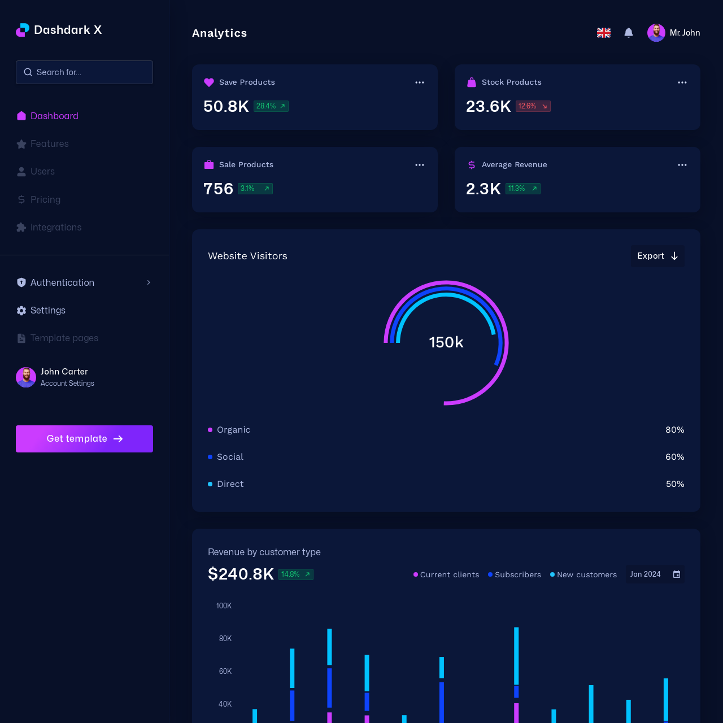Open the UK flag language selector

604,33
